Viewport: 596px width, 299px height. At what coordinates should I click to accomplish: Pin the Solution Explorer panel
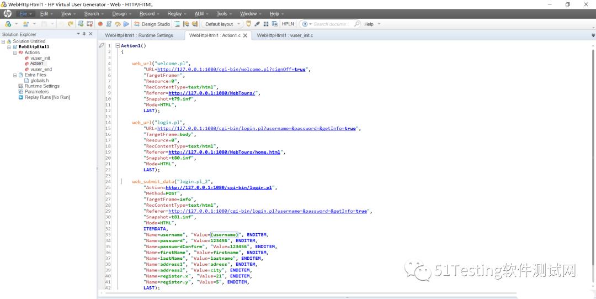(84, 34)
